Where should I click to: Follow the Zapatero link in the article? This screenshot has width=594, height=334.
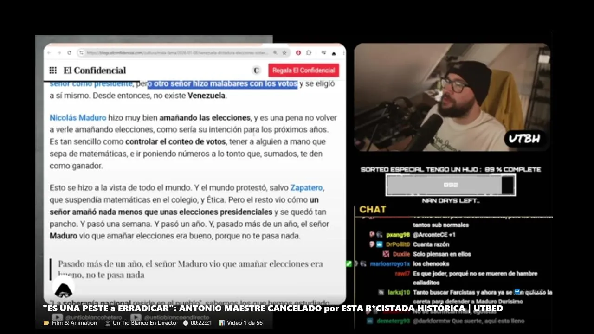pos(306,188)
